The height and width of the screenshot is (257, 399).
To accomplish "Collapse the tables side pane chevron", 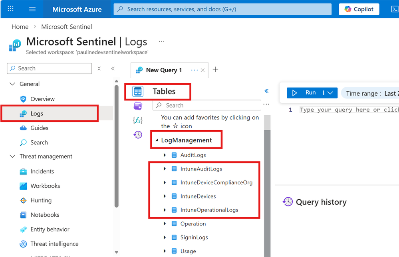I will click(x=266, y=91).
